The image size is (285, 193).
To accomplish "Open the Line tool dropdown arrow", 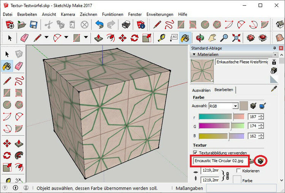I will (46, 38).
